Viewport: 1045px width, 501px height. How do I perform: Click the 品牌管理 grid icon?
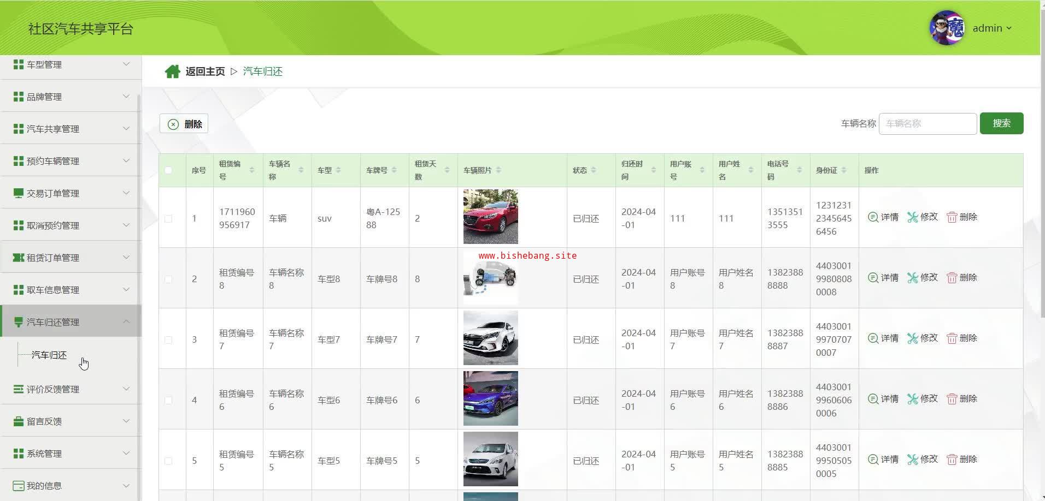(19, 97)
